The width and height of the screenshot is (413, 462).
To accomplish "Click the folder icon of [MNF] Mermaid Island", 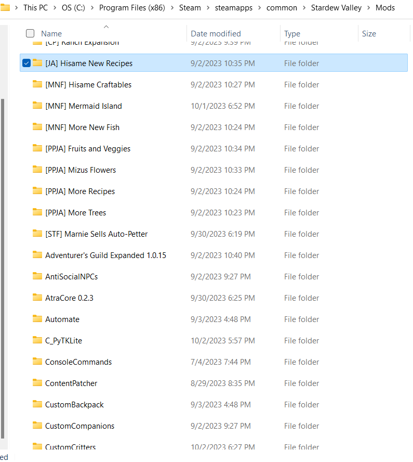I will pos(37,106).
